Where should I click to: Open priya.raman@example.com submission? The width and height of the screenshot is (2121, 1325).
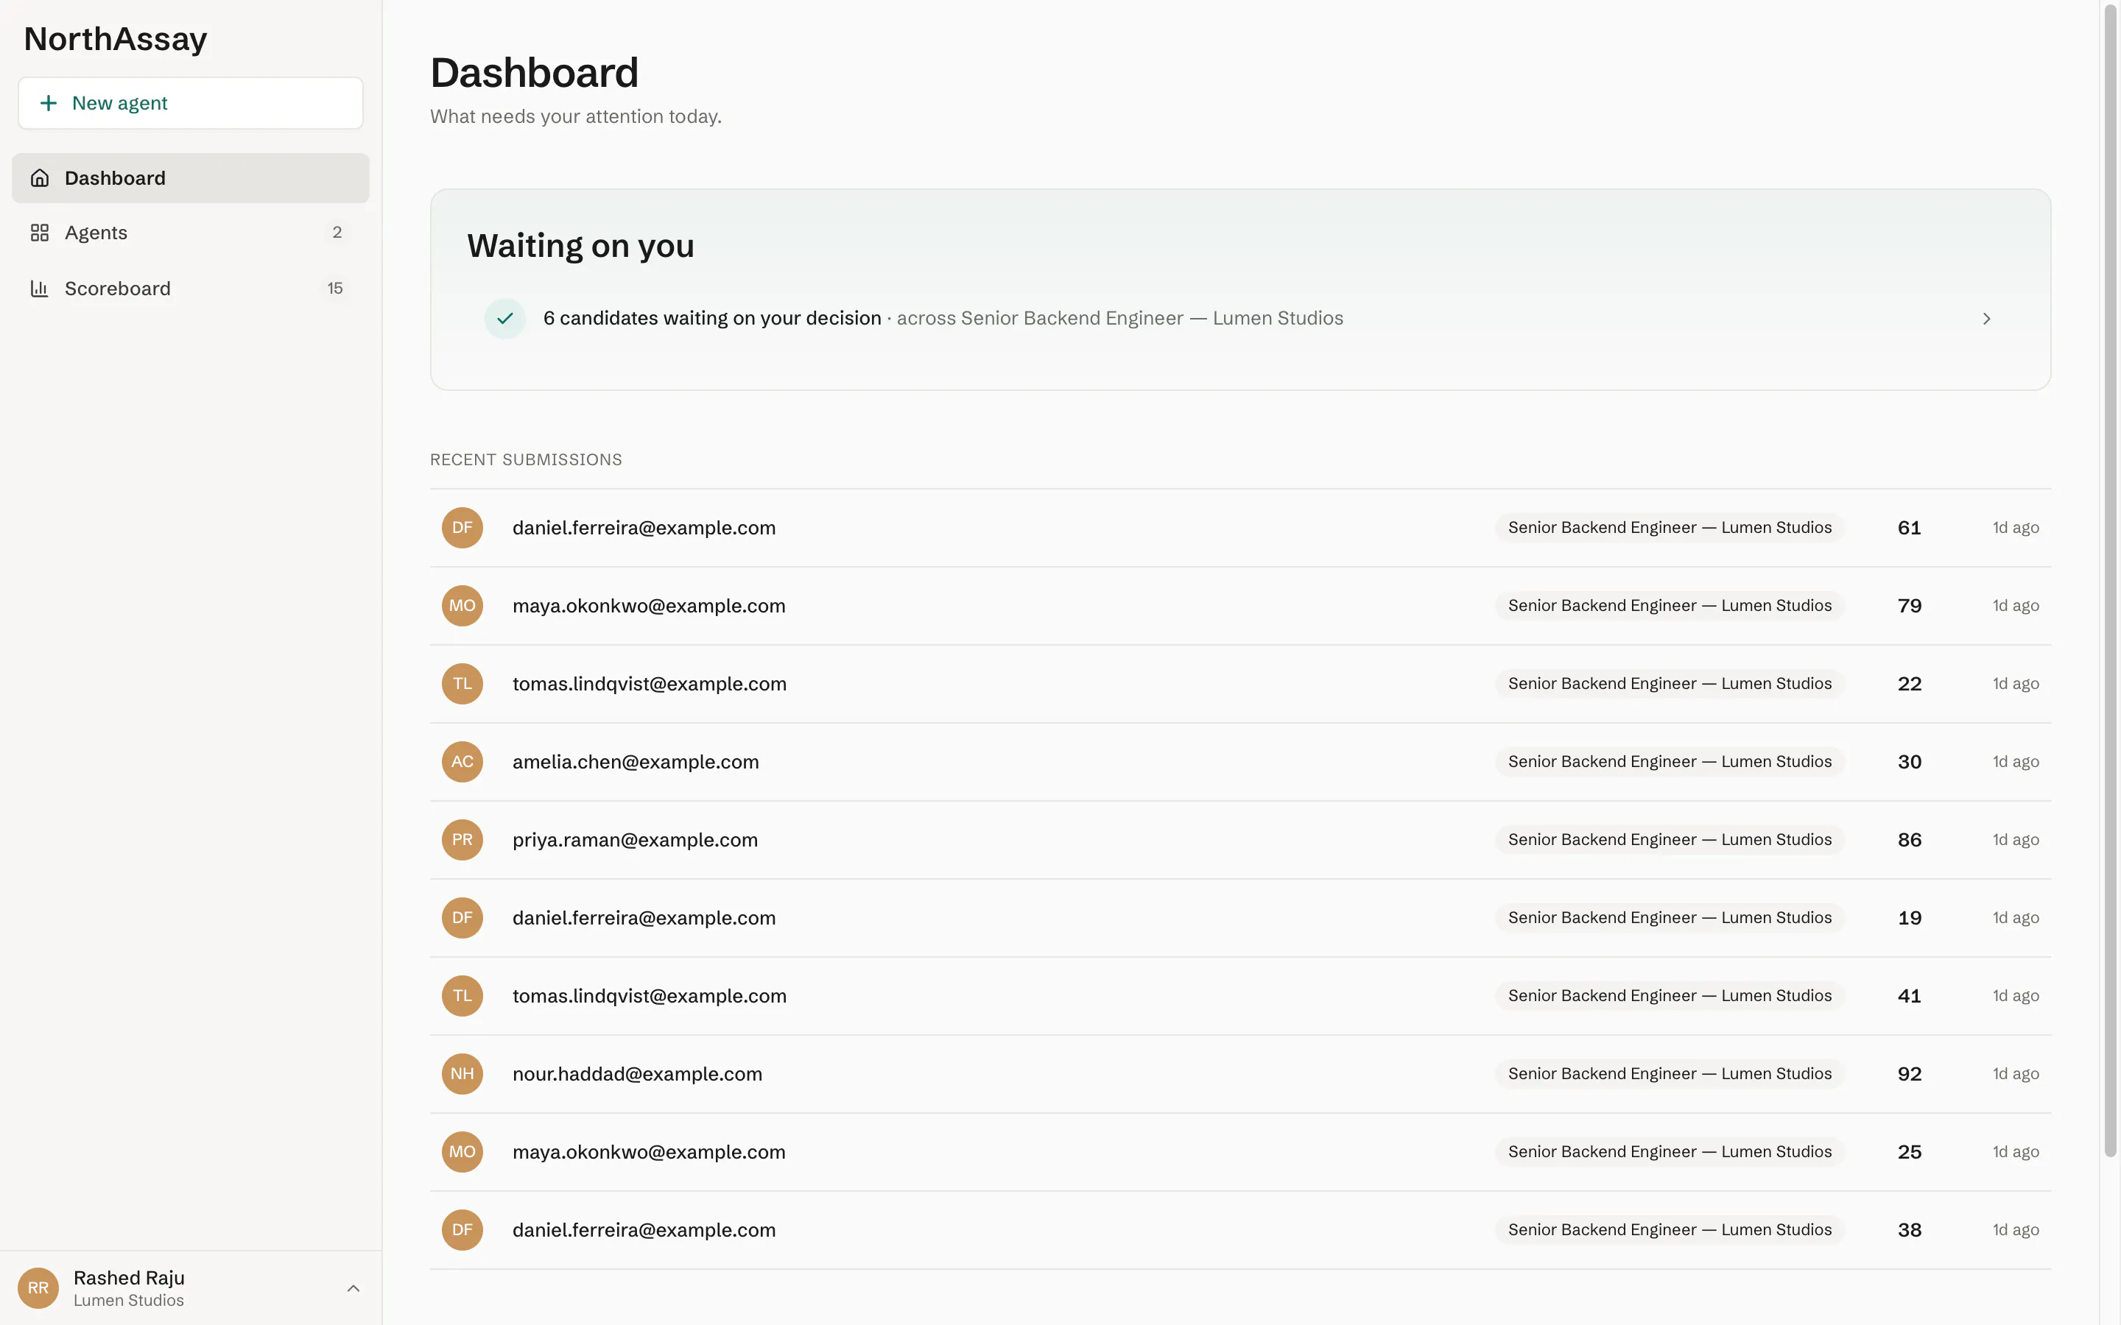pyautogui.click(x=1240, y=839)
